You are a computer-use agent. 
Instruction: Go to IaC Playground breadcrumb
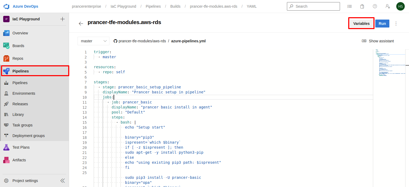[x=123, y=6]
